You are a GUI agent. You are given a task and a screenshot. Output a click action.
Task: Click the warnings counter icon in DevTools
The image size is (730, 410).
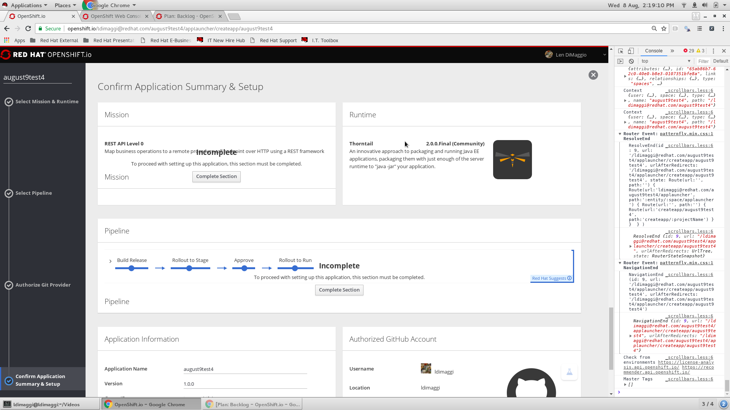(701, 50)
